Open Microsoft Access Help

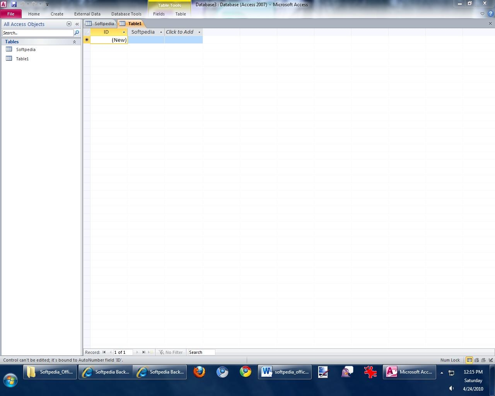coord(490,14)
